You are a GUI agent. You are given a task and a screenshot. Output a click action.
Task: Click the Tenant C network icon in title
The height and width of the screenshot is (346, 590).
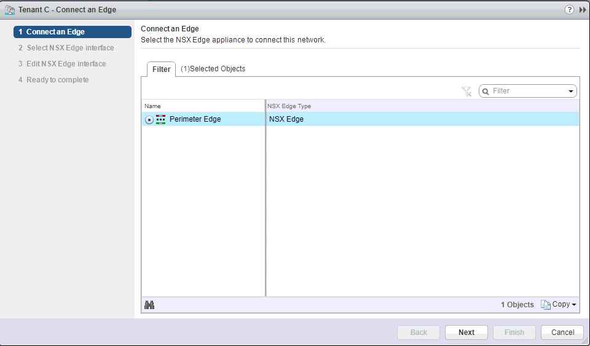[10, 10]
